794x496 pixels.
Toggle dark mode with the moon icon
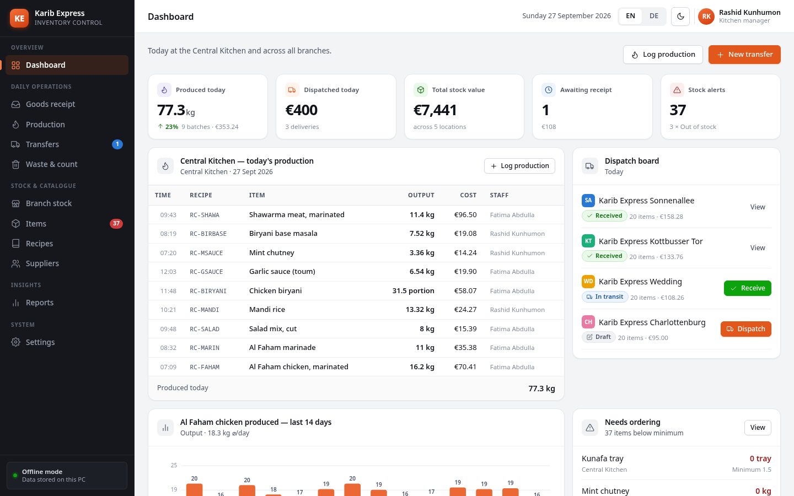pos(680,17)
